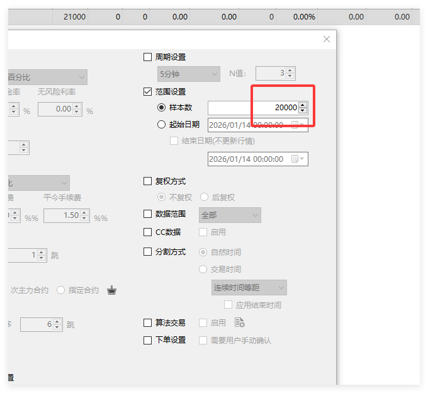Click the 样本数 input field showing 20000
428x393 pixels.
pos(252,108)
